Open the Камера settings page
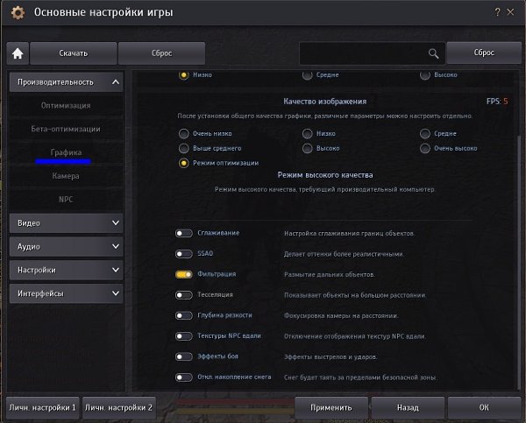Image resolution: width=526 pixels, height=423 pixels. pos(66,176)
